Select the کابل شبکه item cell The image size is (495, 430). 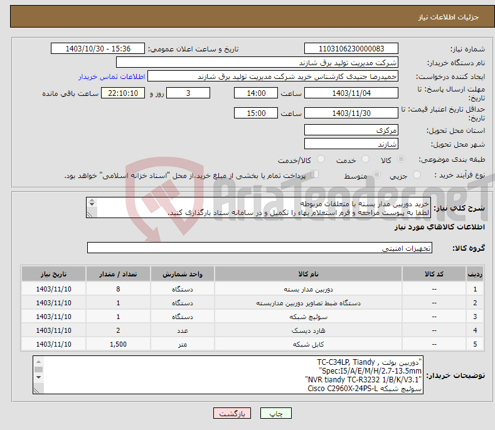point(308,344)
